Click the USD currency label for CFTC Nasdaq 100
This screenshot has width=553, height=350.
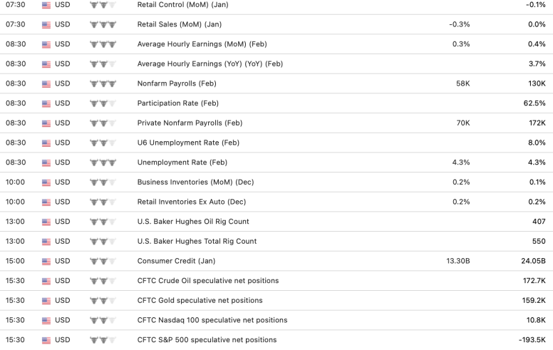point(62,320)
